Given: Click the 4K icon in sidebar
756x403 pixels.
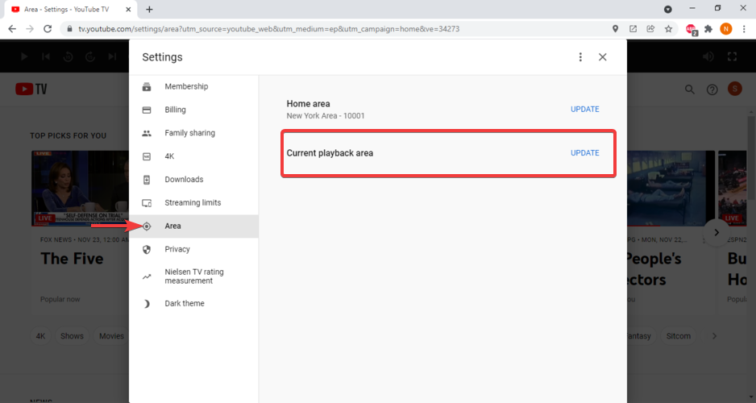Looking at the screenshot, I should (147, 156).
